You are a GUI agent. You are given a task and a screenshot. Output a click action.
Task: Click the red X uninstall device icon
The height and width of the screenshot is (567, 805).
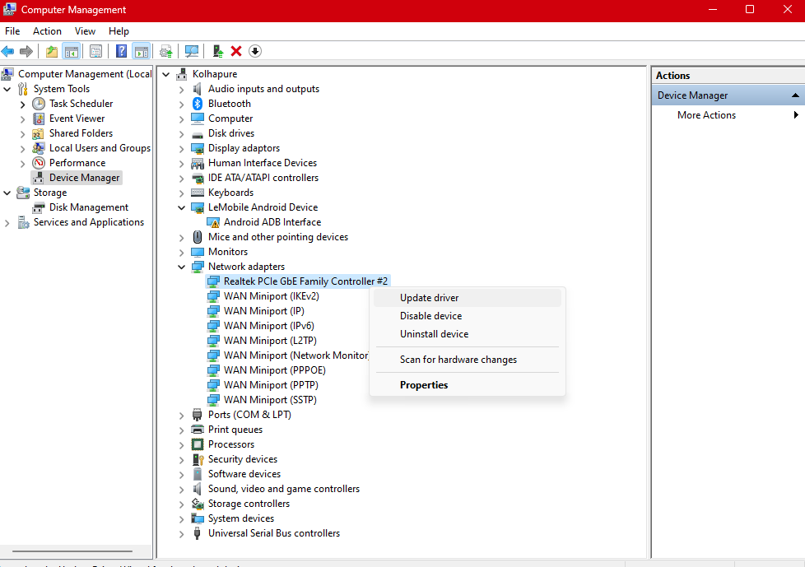click(236, 51)
